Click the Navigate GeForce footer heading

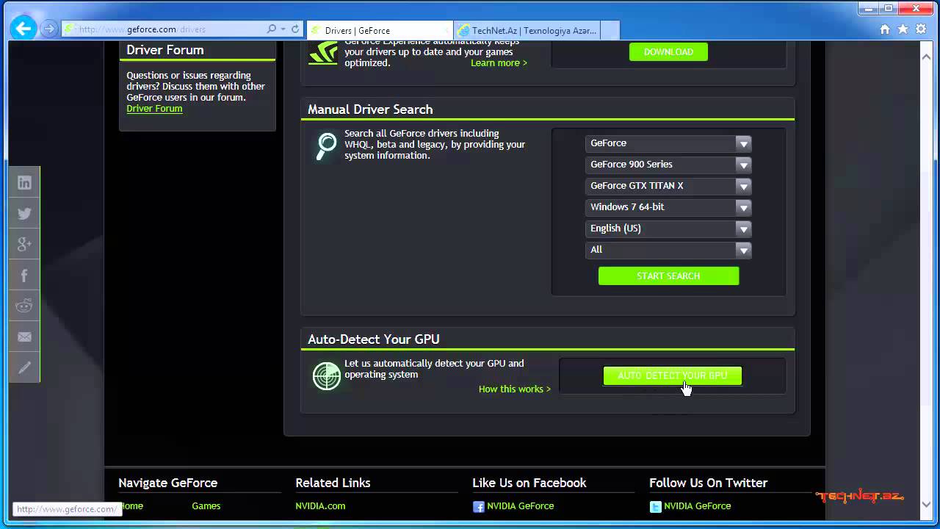(167, 483)
